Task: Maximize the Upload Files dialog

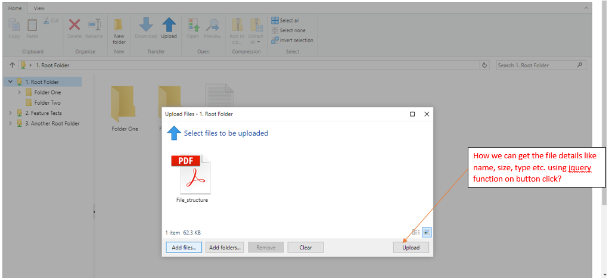Action: [x=412, y=114]
